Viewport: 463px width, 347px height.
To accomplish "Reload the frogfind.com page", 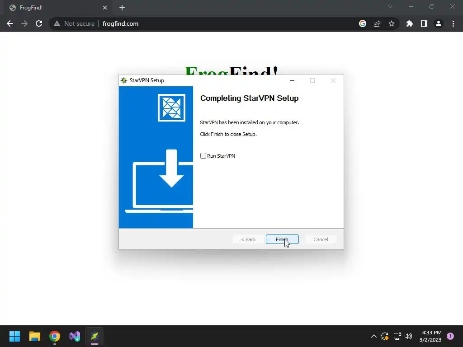I will pos(39,23).
